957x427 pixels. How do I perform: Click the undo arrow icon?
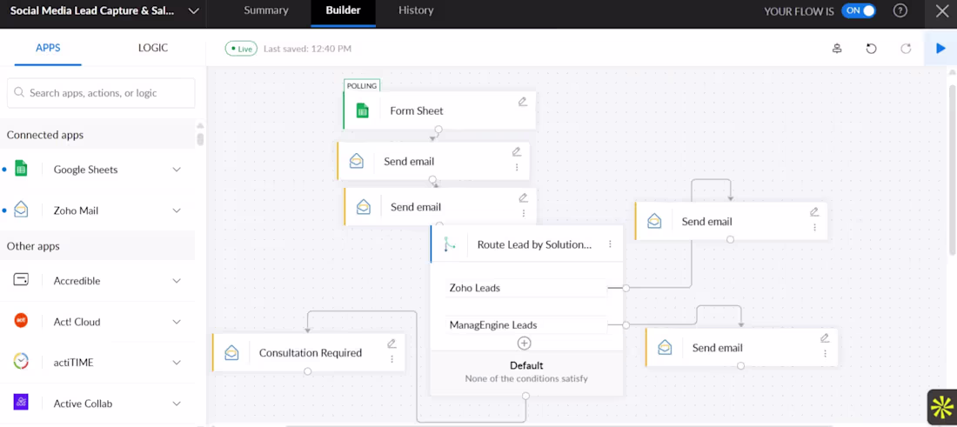pyautogui.click(x=871, y=49)
